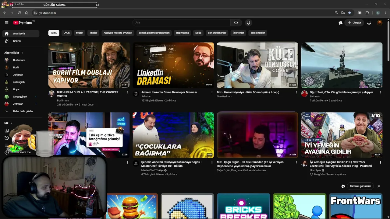This screenshot has width=390, height=219.
Task: Click the Ara search input field
Action: pyautogui.click(x=182, y=23)
